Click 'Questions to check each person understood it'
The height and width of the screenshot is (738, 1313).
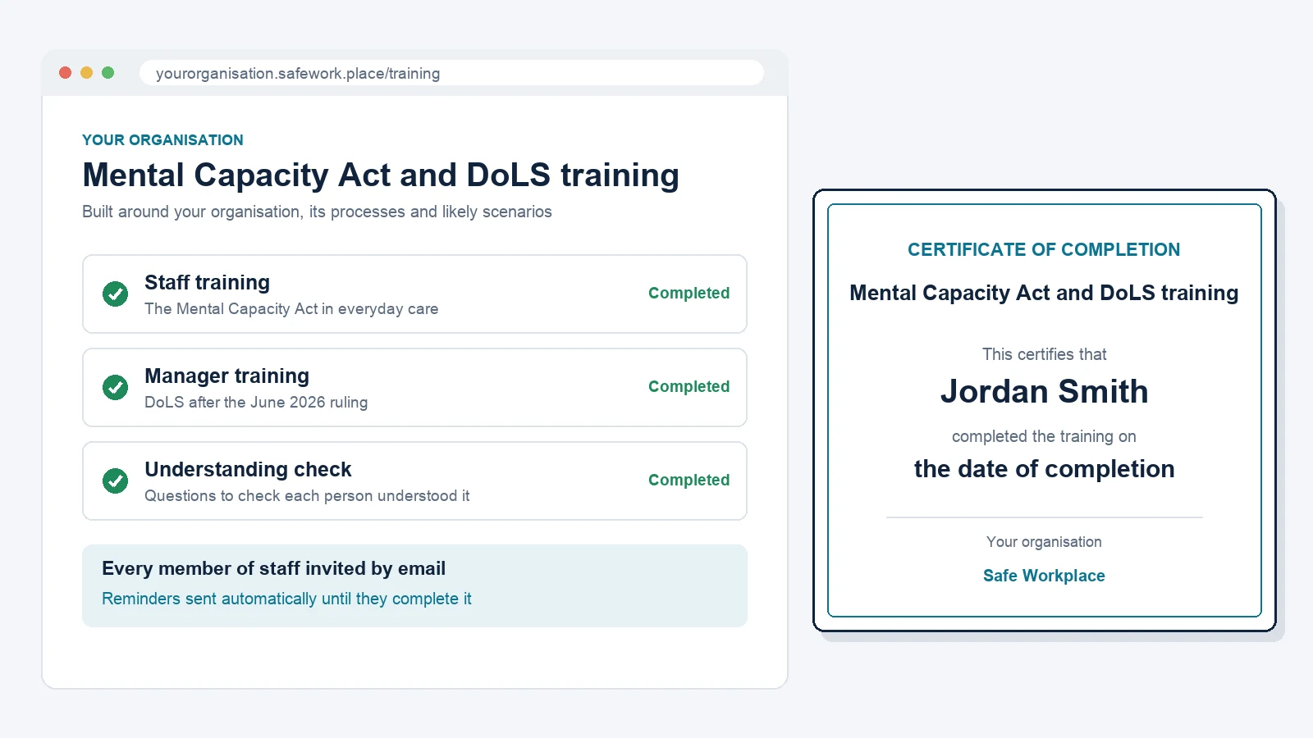(x=307, y=496)
